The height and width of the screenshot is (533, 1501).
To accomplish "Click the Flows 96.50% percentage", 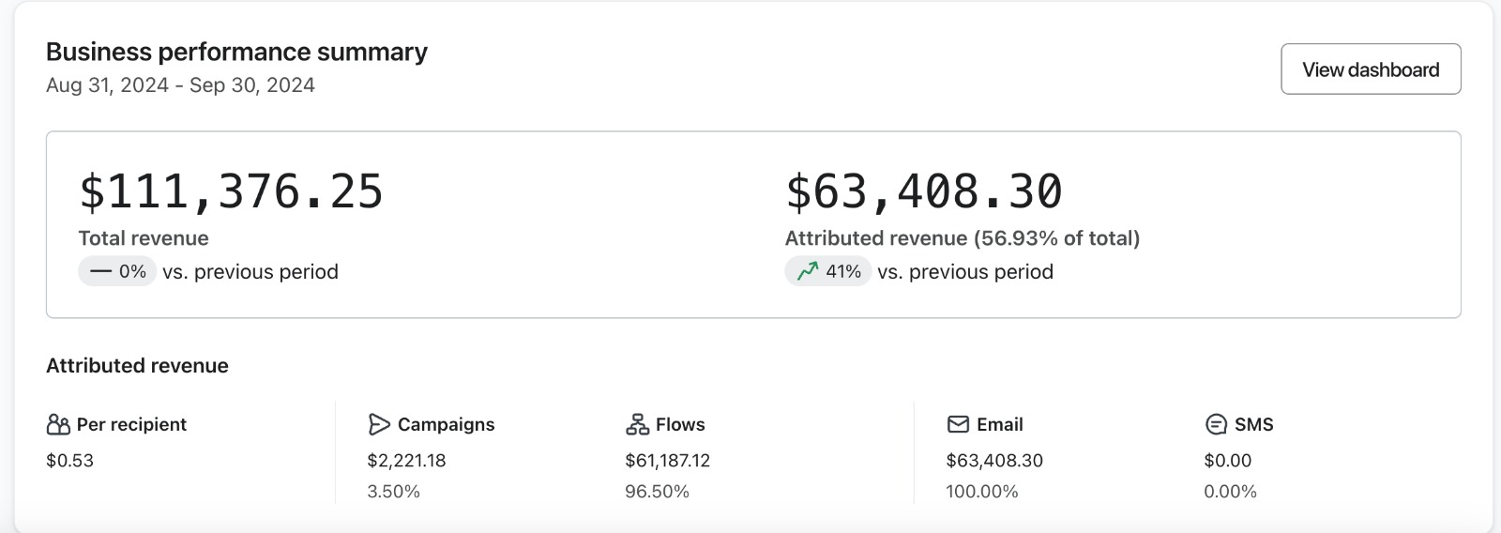I will pyautogui.click(x=657, y=492).
